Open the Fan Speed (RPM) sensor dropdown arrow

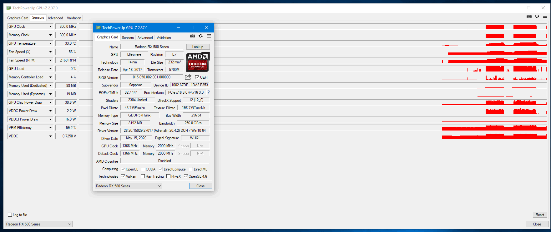pyautogui.click(x=50, y=60)
